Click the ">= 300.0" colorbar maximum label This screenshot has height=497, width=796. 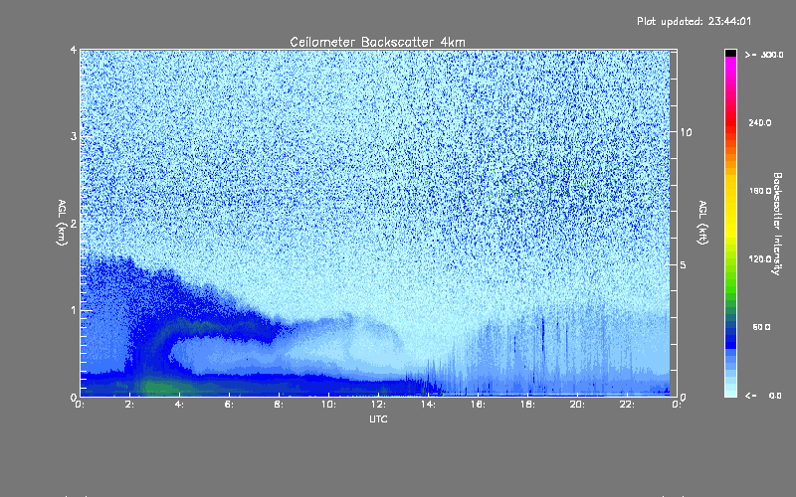tap(764, 55)
